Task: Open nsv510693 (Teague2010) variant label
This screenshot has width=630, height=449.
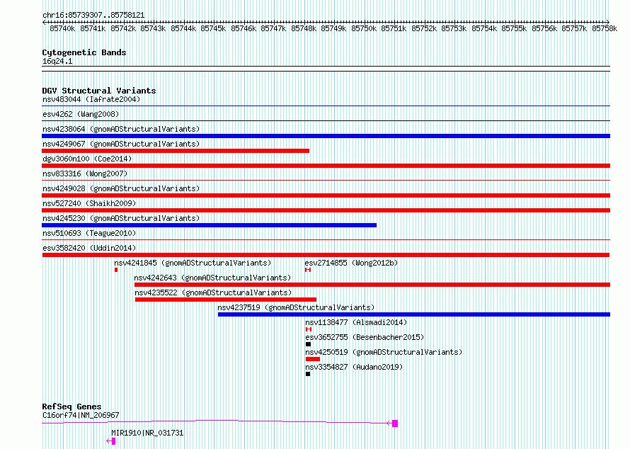Action: [89, 233]
